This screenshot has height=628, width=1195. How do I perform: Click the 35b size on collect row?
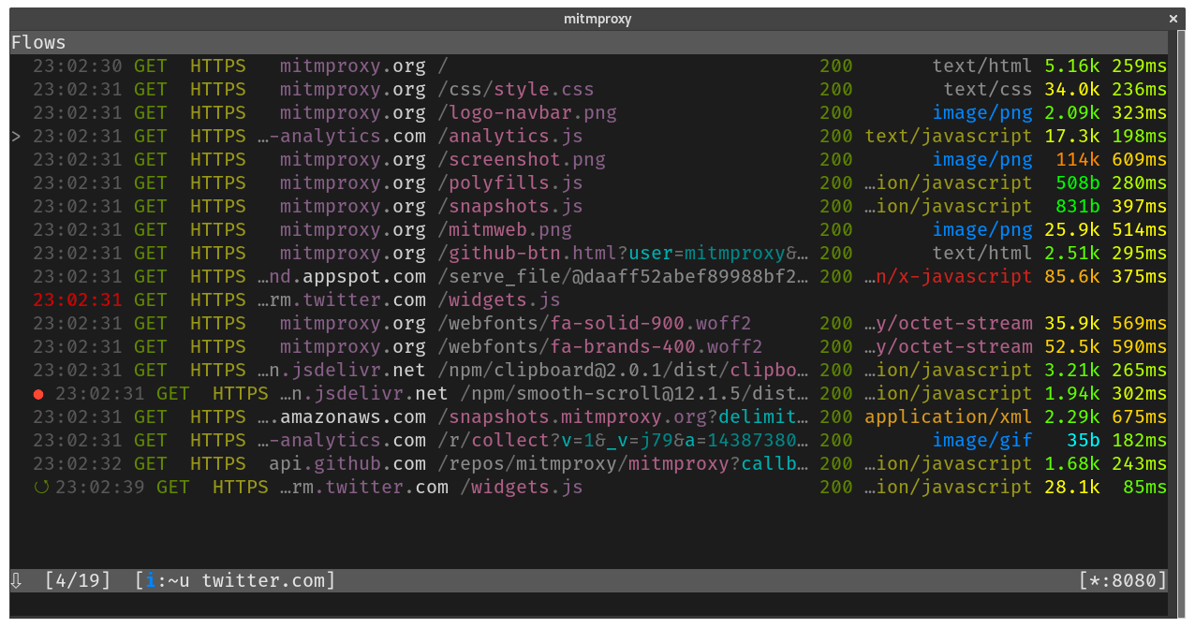(1084, 441)
